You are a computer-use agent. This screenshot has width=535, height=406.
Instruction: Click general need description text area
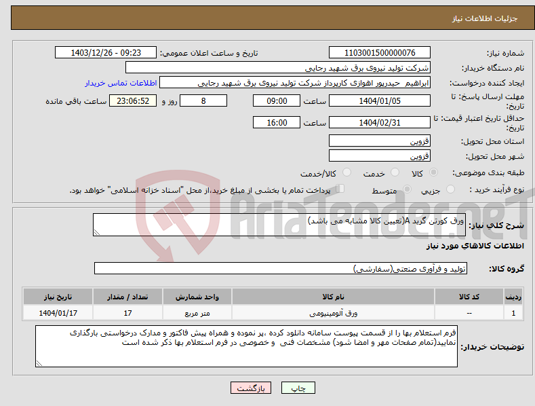279,225
